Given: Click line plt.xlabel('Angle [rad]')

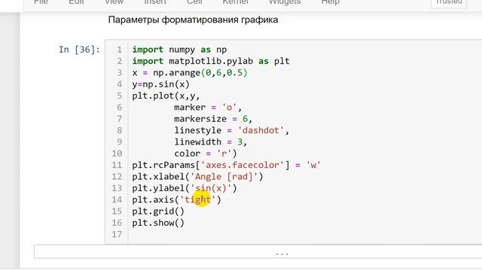Looking at the screenshot, I should tap(197, 177).
